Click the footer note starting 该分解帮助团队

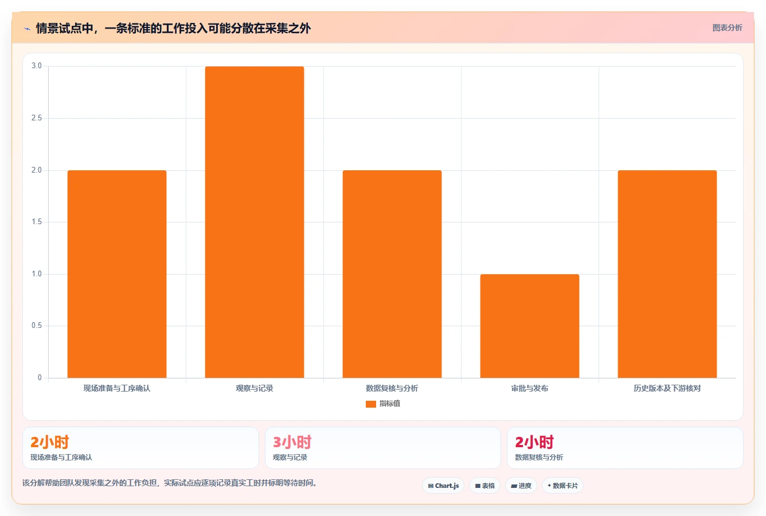[170, 483]
